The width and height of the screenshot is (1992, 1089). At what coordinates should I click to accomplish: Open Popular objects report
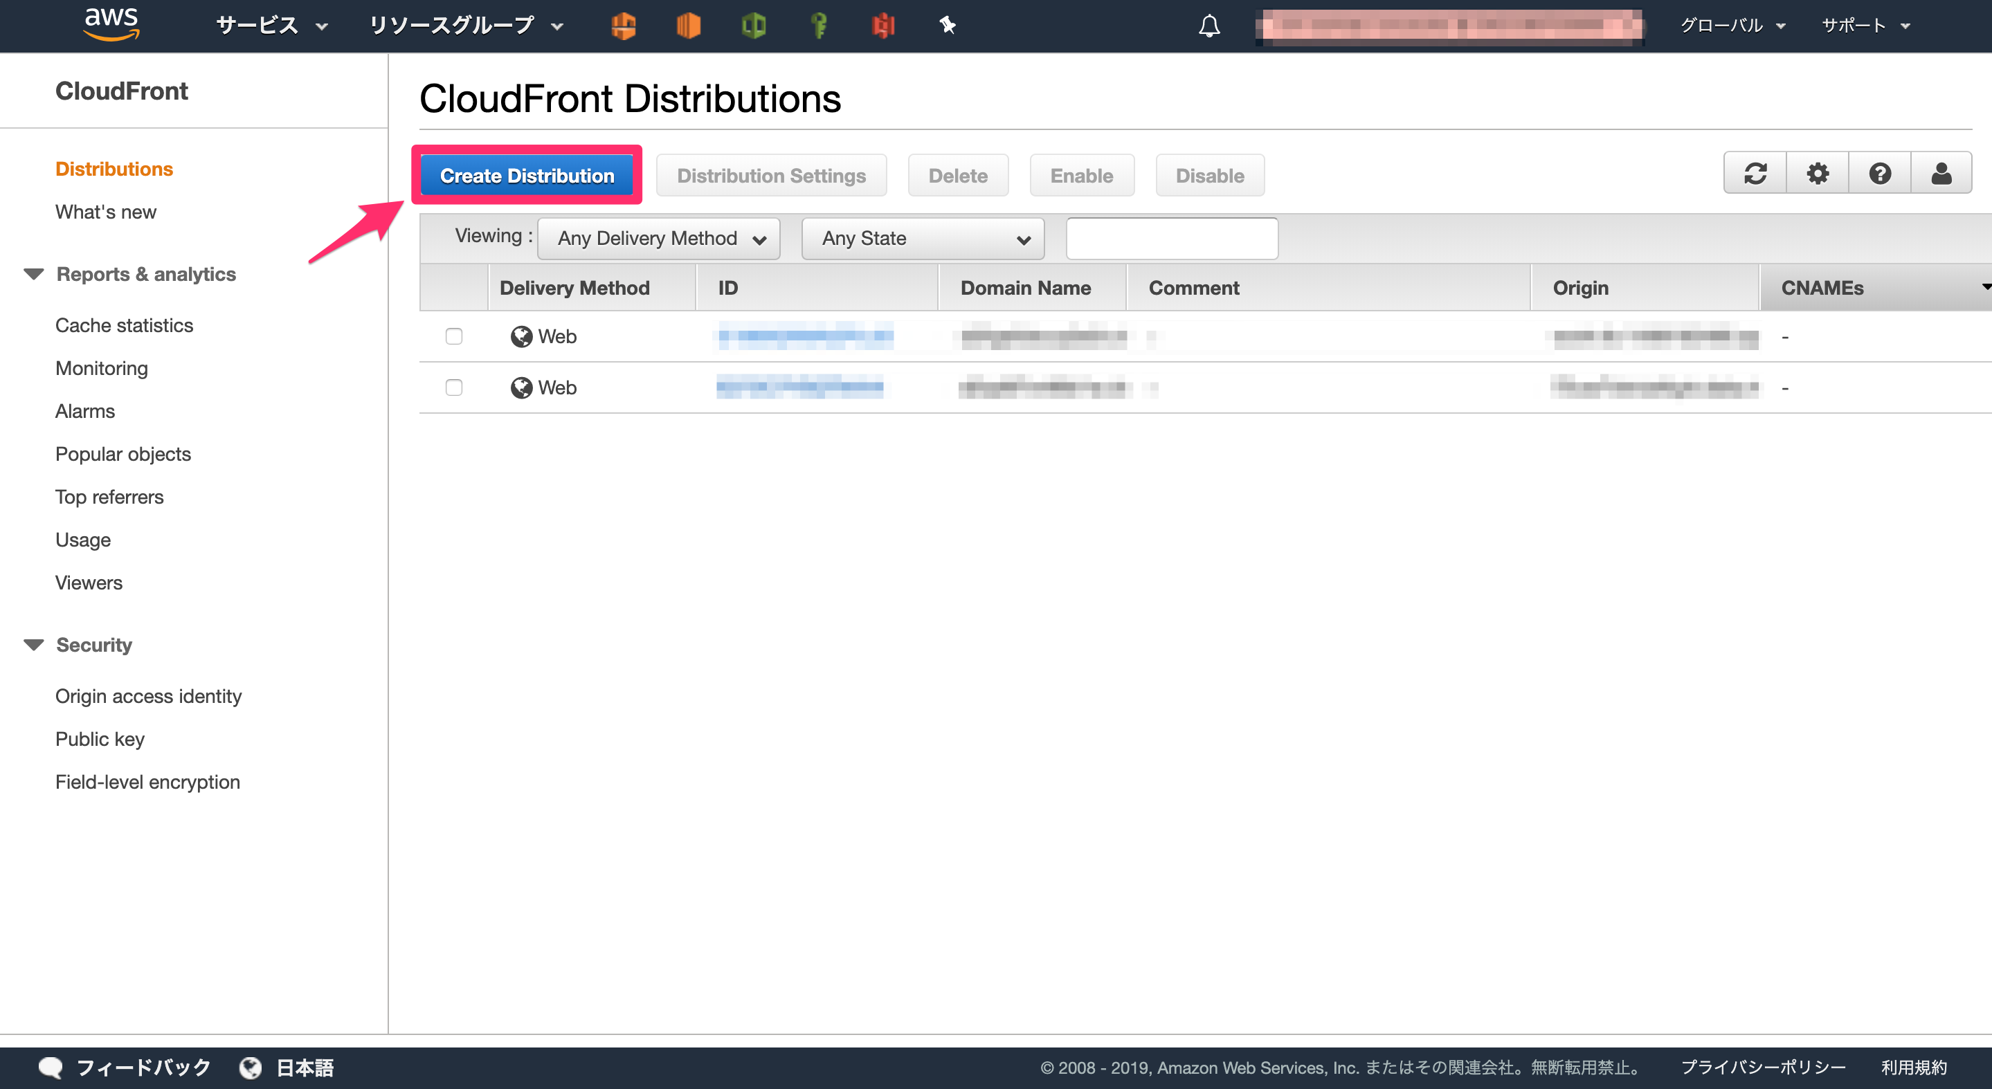[123, 454]
